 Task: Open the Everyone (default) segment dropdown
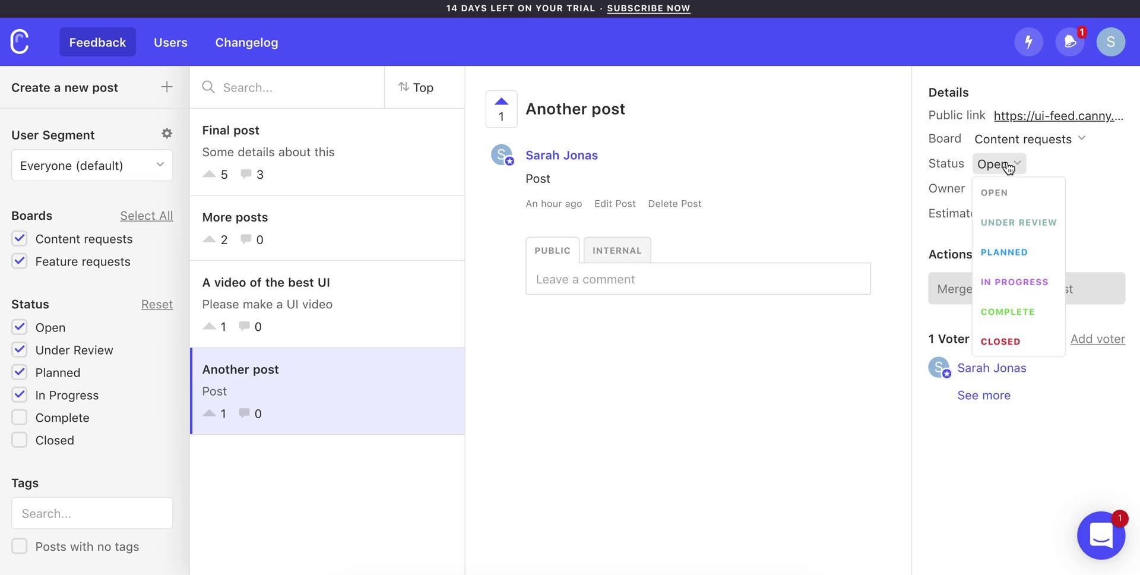[92, 165]
